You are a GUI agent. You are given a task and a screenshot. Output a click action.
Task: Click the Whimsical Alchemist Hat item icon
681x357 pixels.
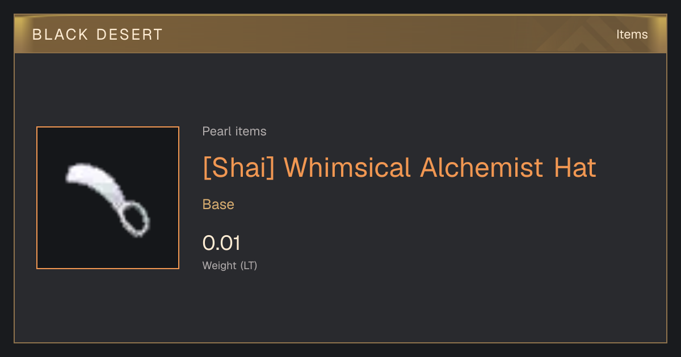108,198
